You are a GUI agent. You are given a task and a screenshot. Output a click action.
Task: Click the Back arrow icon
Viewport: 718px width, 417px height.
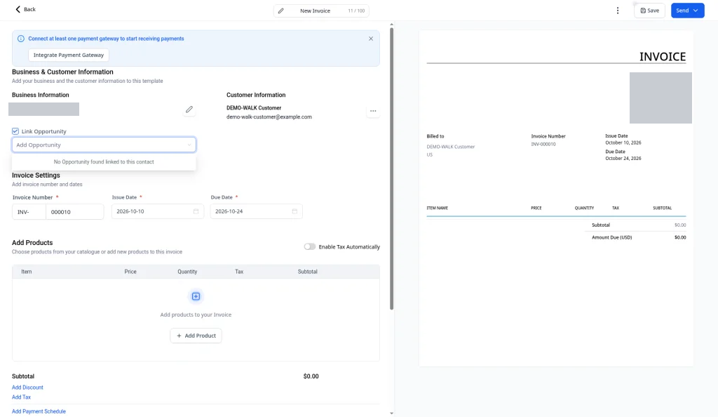coord(18,9)
